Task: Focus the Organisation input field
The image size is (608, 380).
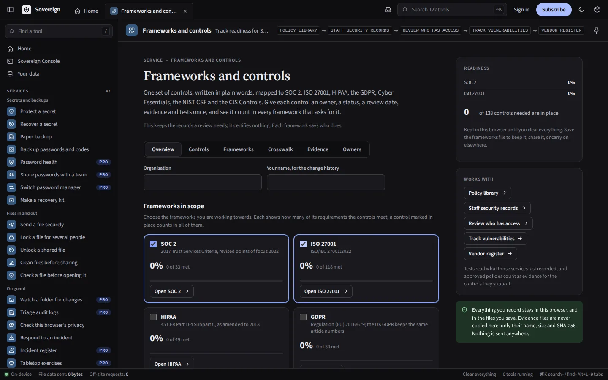Action: [203, 182]
